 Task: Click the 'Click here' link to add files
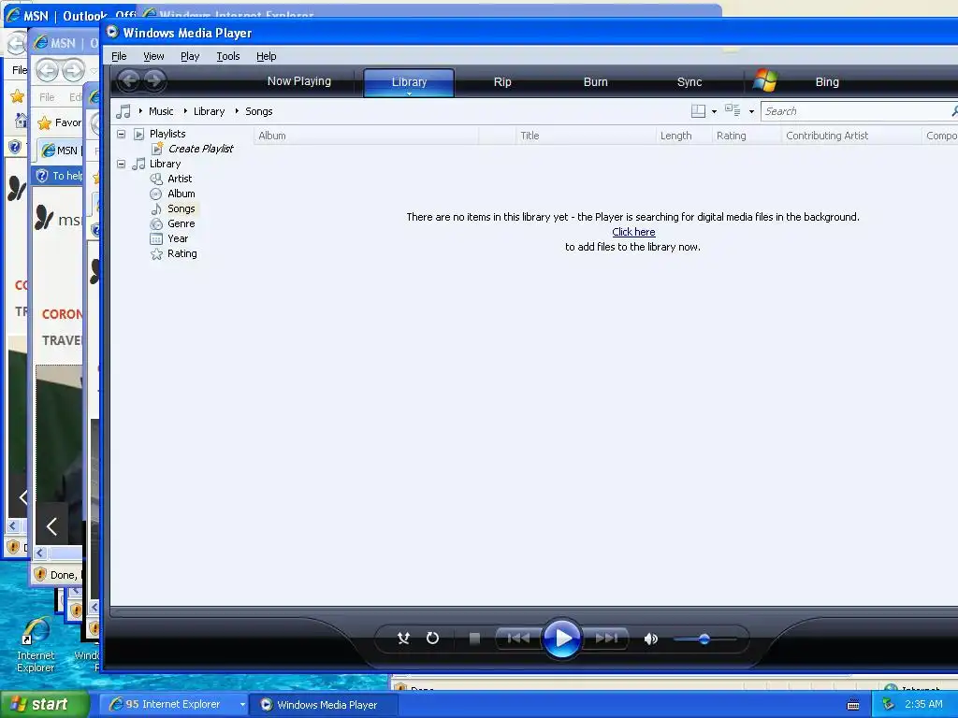[x=633, y=232]
